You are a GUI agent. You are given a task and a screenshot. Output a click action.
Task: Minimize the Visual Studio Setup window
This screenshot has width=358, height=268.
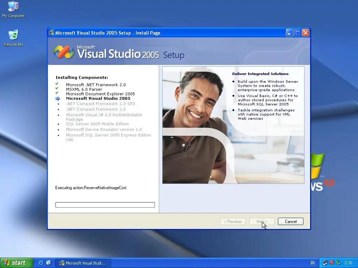289,33
